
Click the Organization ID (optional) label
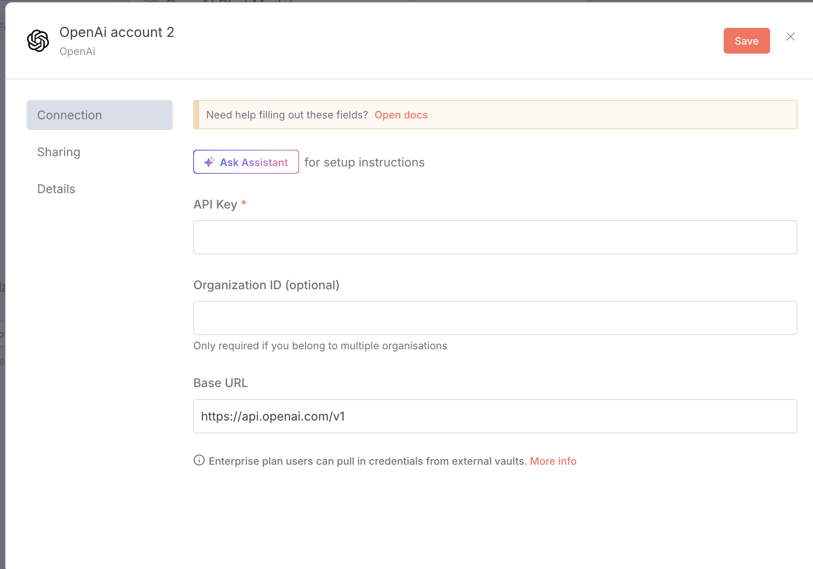coord(266,285)
